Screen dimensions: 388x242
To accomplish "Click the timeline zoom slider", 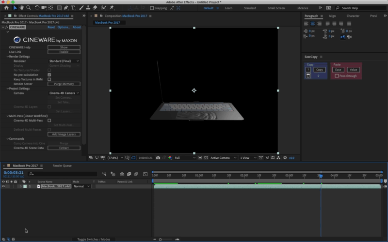I will click(165, 239).
